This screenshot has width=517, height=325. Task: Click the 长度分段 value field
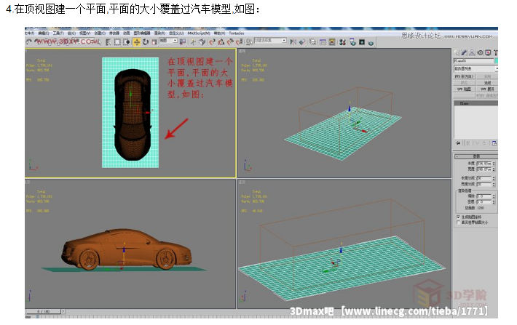point(484,178)
